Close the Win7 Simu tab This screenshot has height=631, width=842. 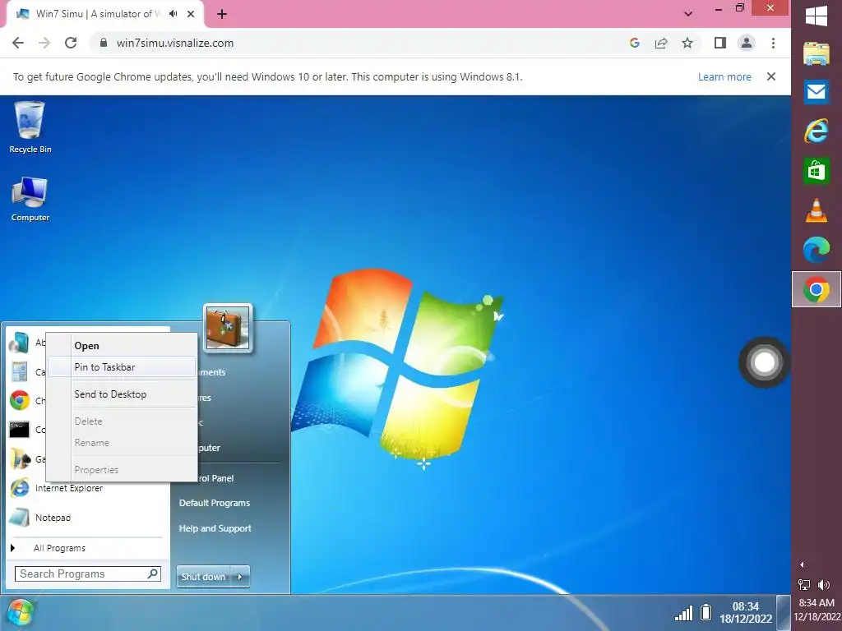point(191,14)
